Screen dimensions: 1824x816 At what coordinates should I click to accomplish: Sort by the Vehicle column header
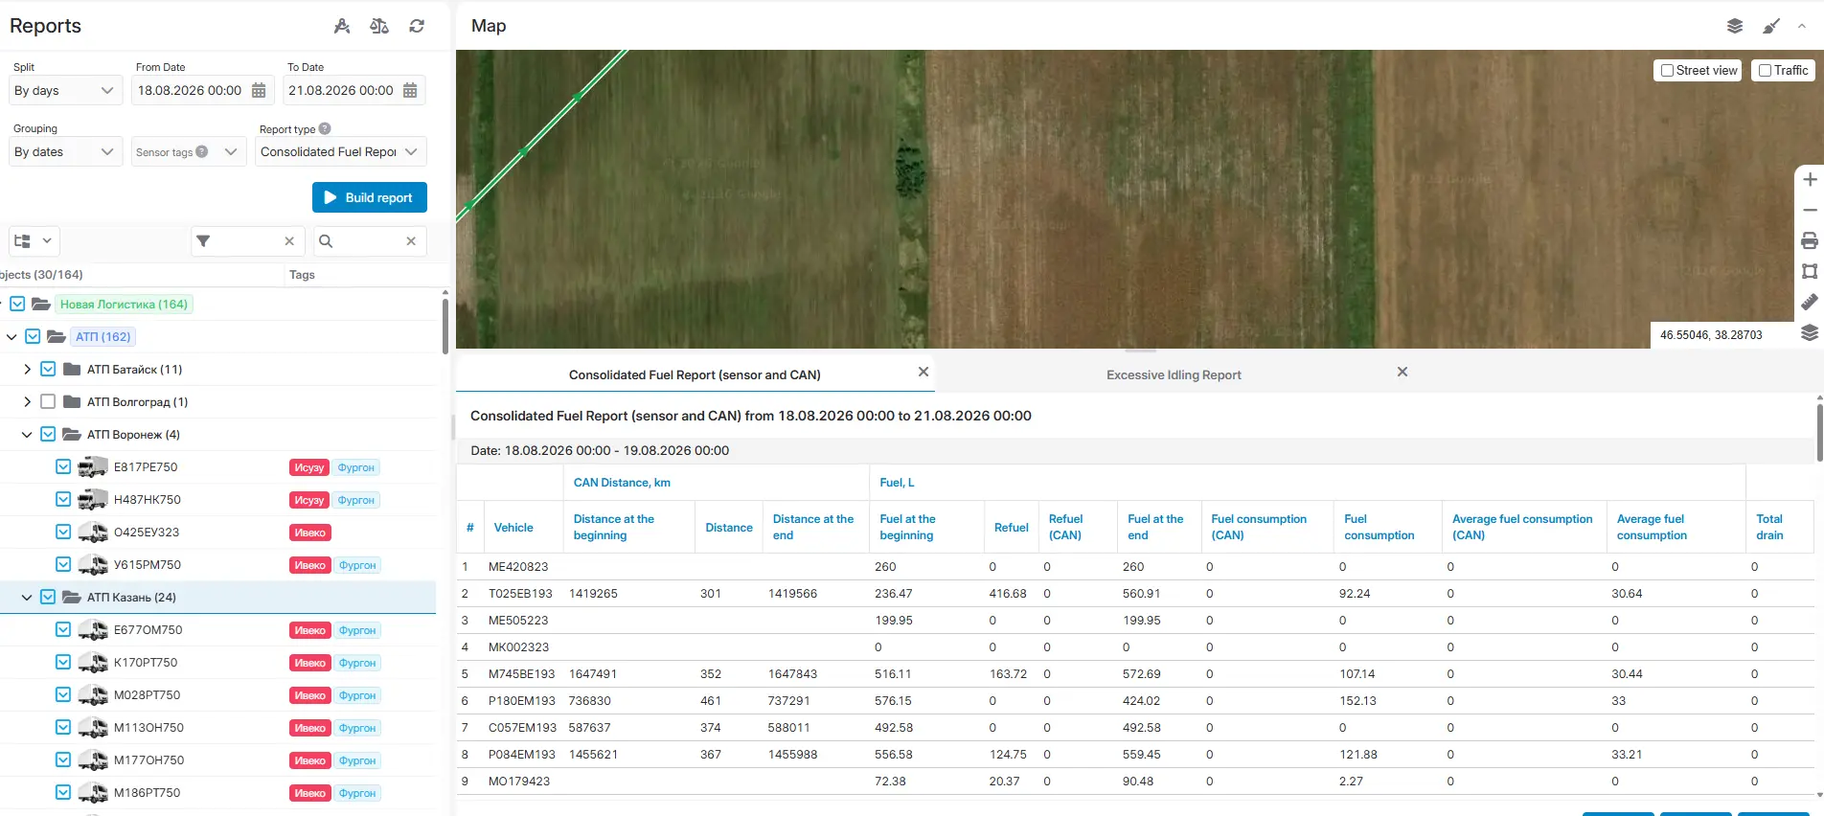(513, 527)
